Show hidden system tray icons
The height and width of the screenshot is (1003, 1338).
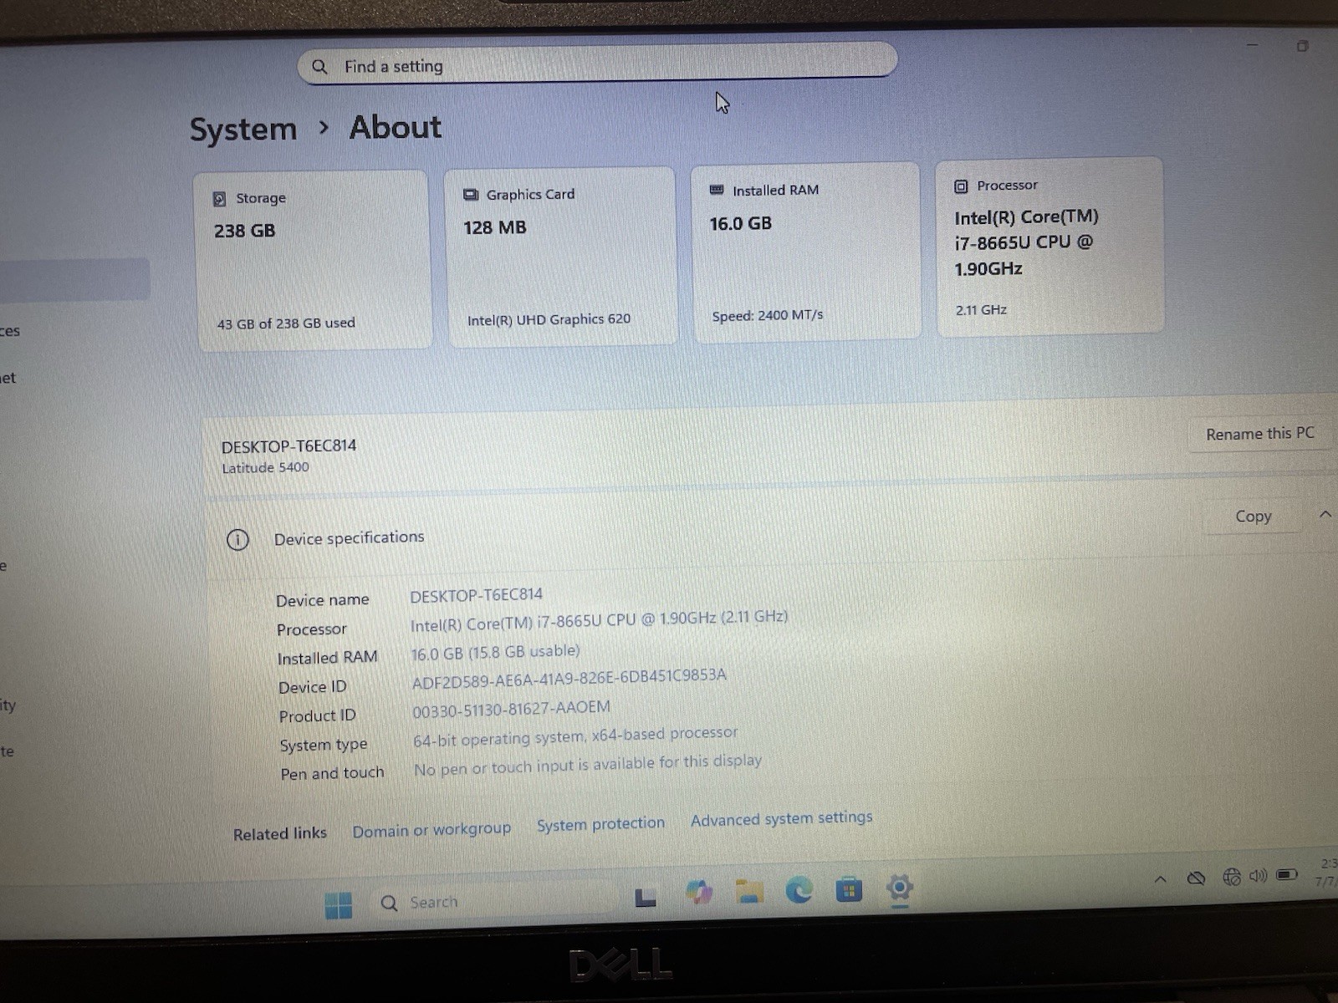tap(1160, 879)
